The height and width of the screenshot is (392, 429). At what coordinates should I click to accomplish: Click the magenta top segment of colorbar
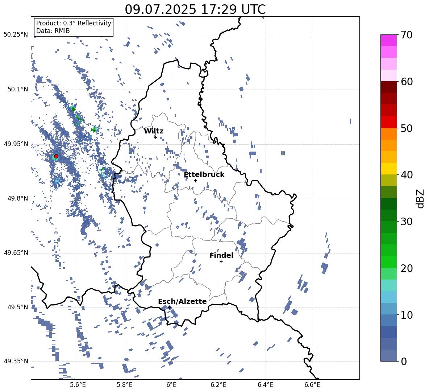pos(388,40)
